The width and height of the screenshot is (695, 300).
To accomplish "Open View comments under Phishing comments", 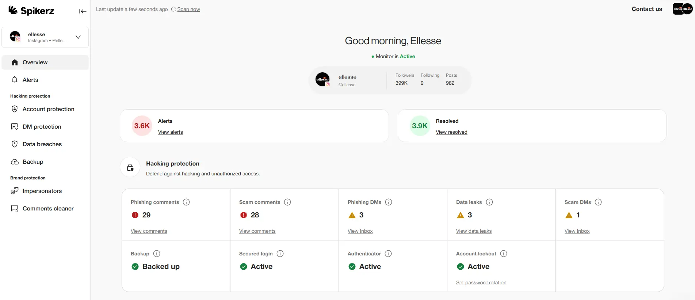I will [149, 231].
